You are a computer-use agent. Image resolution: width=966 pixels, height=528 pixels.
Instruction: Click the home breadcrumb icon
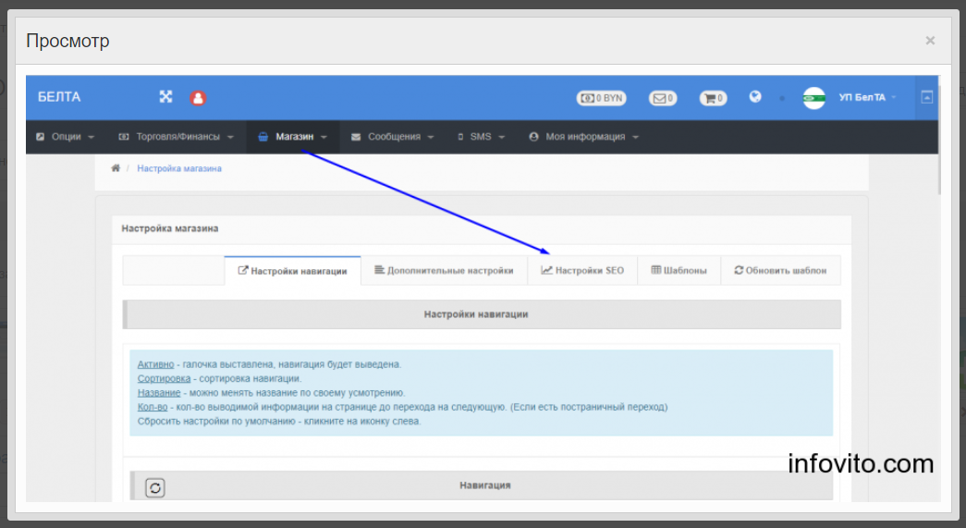click(116, 168)
